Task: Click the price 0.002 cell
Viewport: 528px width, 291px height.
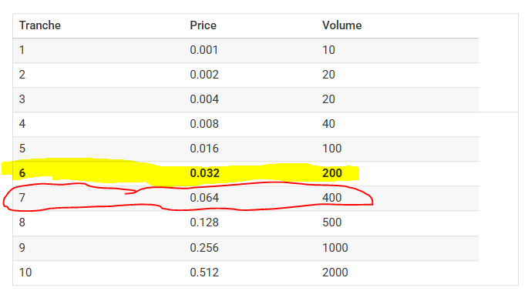Action: [204, 75]
